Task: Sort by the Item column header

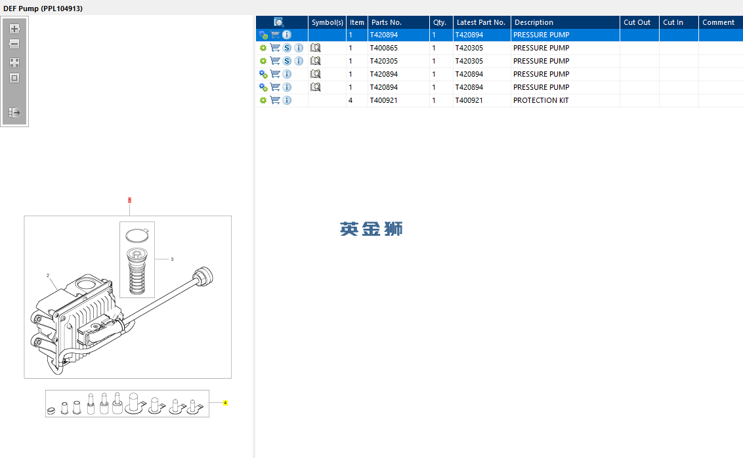Action: 357,22
